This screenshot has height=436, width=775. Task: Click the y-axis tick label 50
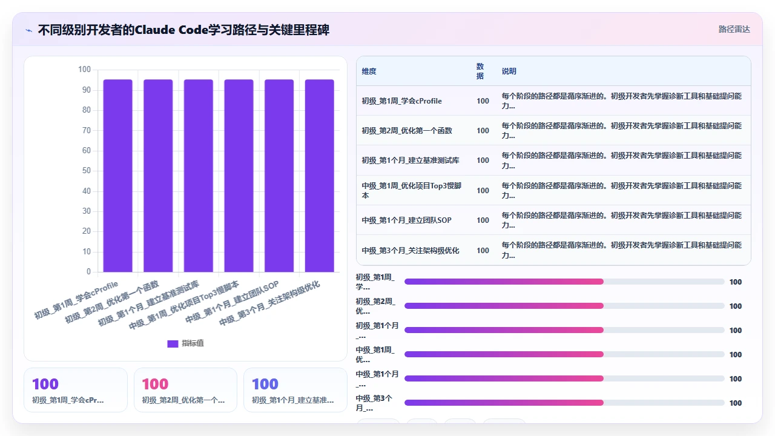(87, 171)
